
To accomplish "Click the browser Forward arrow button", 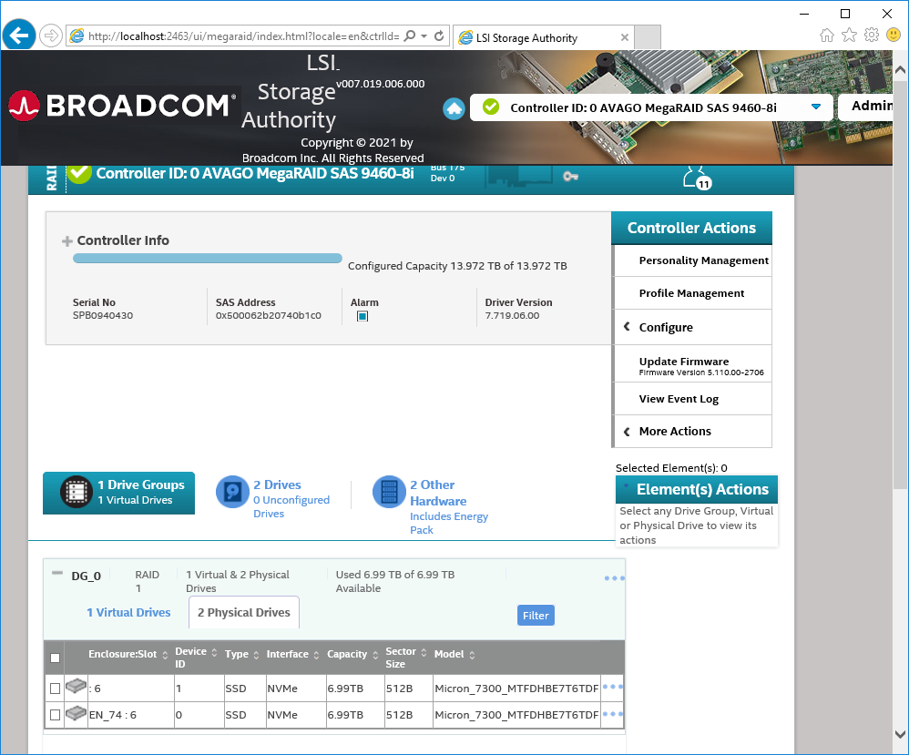I will pos(51,36).
